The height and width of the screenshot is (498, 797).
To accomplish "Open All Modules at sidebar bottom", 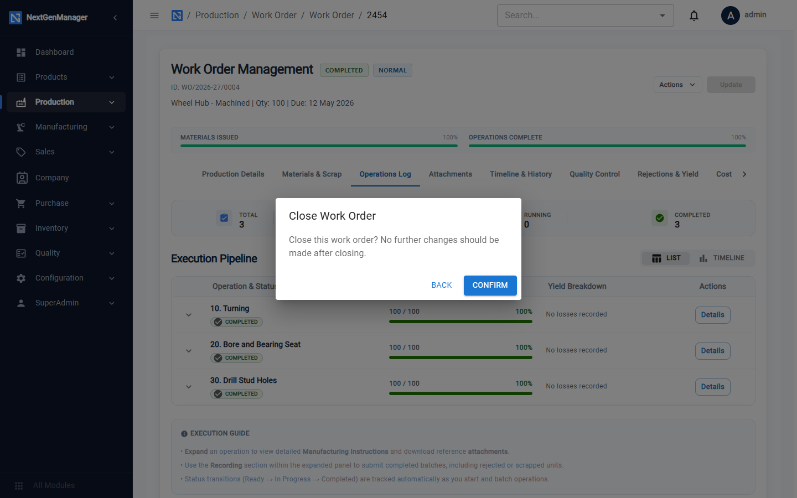I will point(54,485).
